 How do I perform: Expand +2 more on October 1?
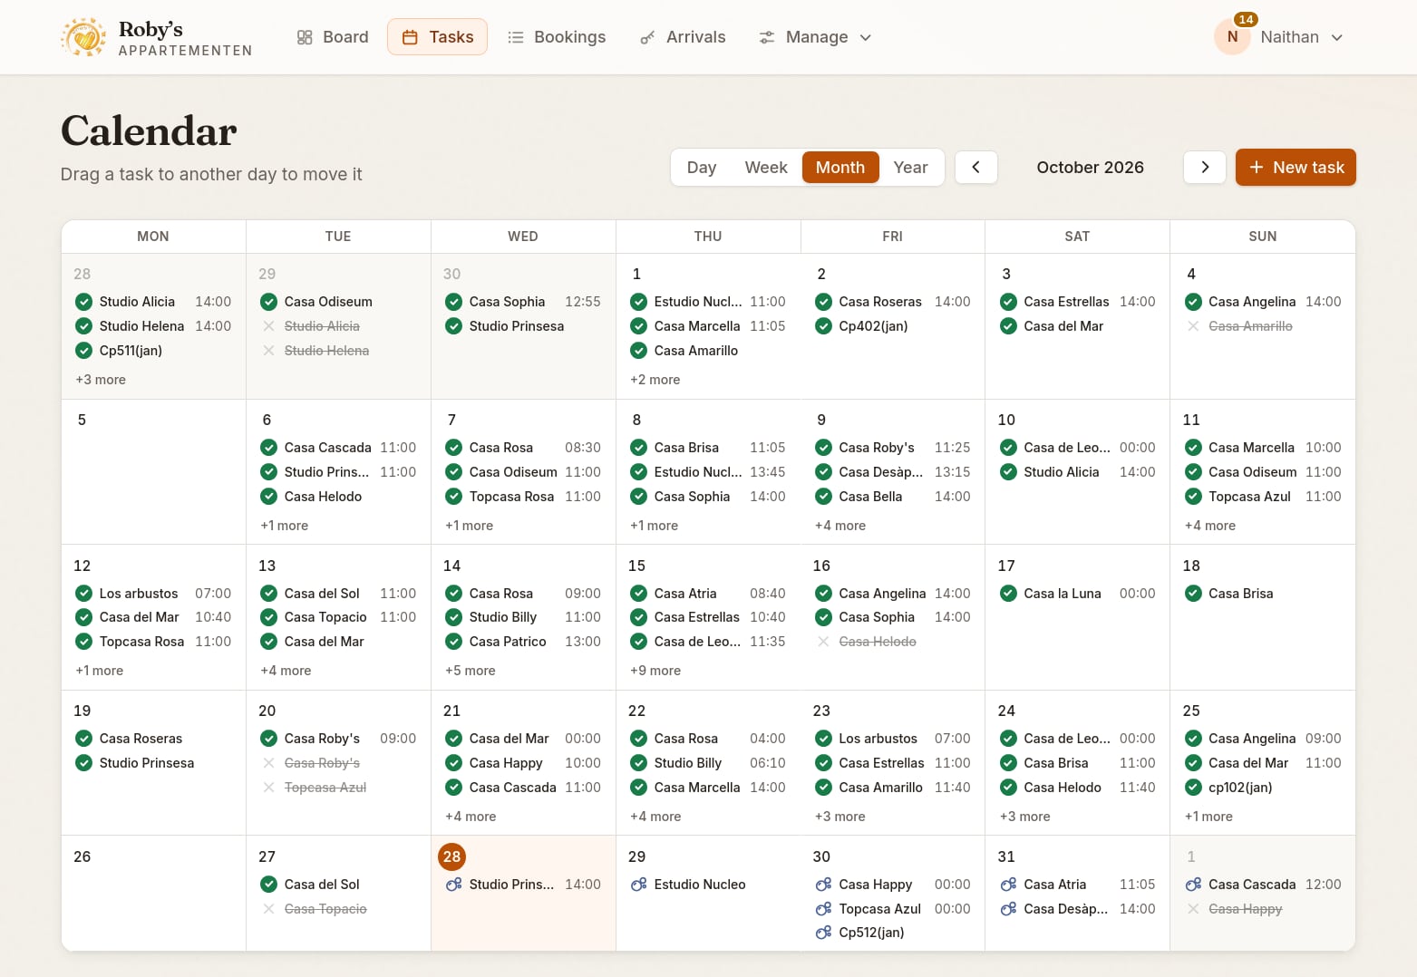pyautogui.click(x=655, y=380)
